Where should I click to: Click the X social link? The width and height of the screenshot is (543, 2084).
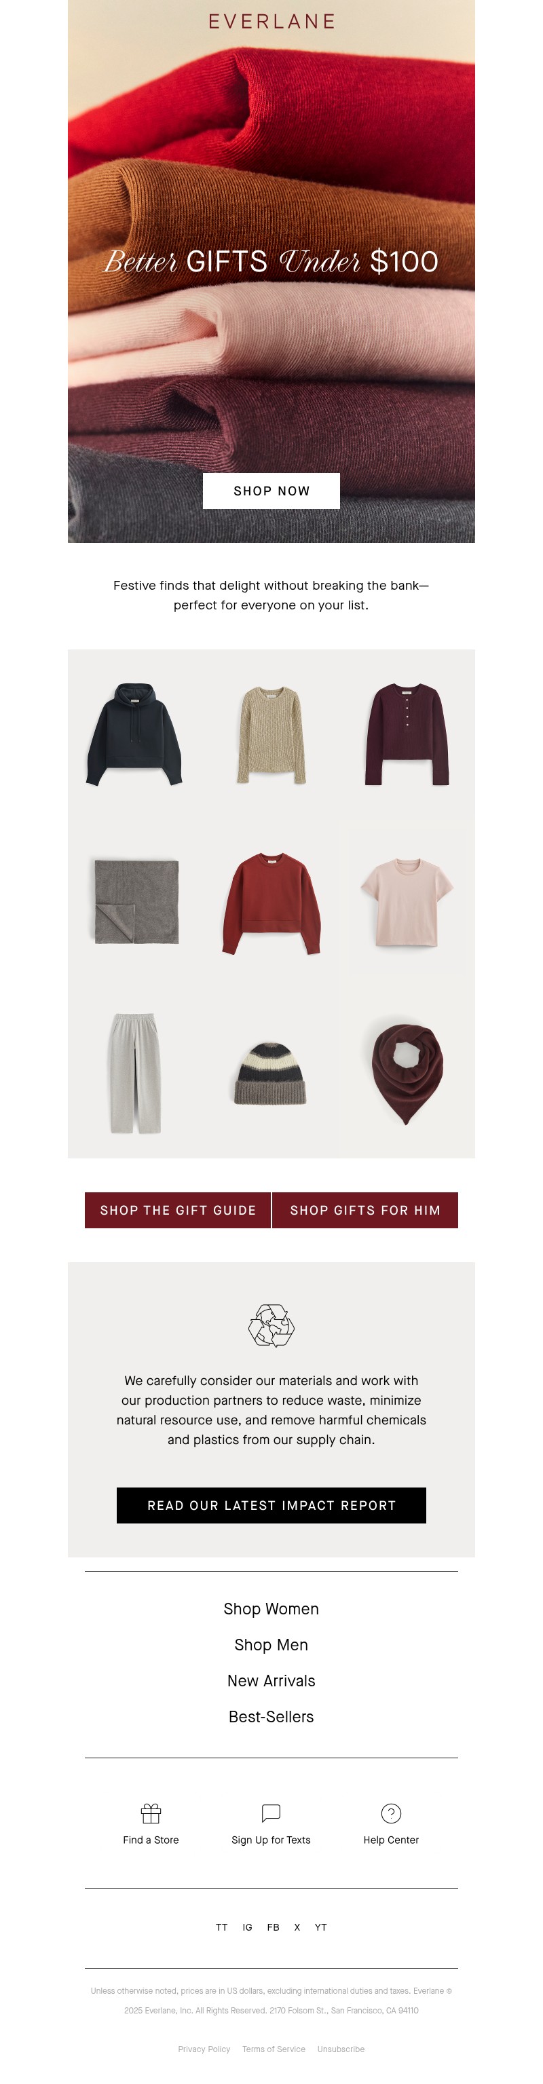297,1927
